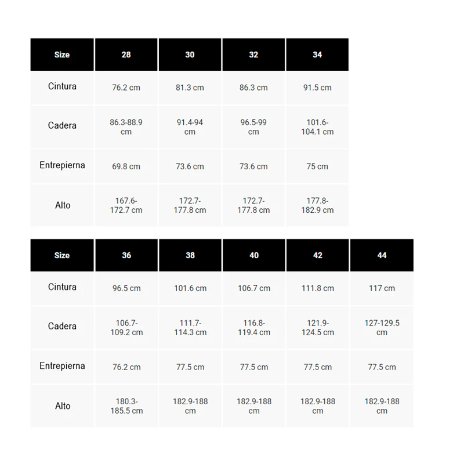
Task: Select the size 44 column header
Action: coord(382,255)
